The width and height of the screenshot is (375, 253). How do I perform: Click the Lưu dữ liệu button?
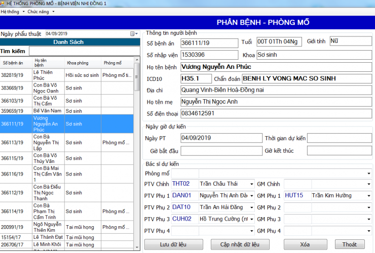click(173, 244)
